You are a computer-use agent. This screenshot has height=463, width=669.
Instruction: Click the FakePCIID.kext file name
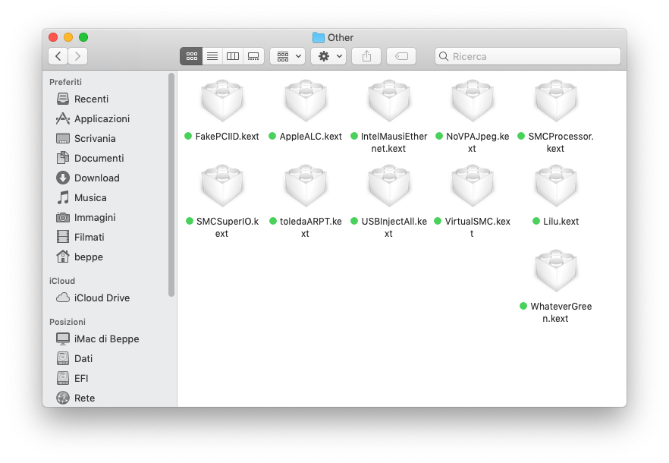point(227,137)
